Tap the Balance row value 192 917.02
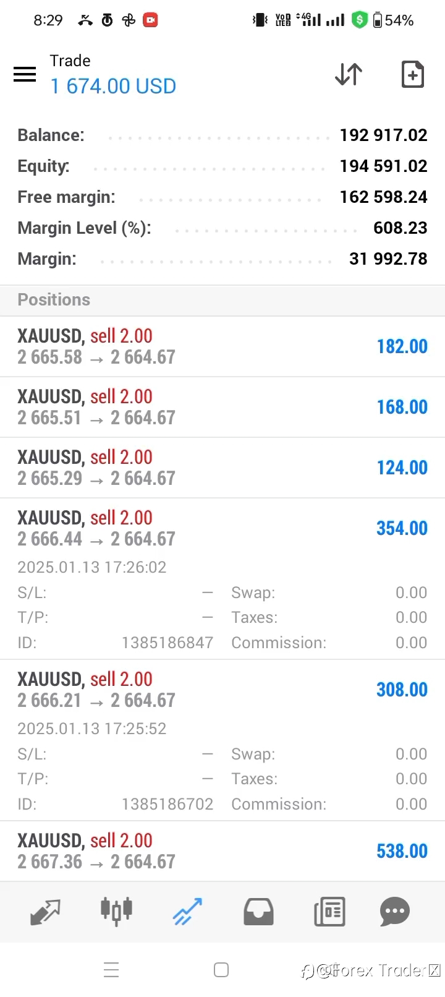445x997 pixels. point(383,135)
